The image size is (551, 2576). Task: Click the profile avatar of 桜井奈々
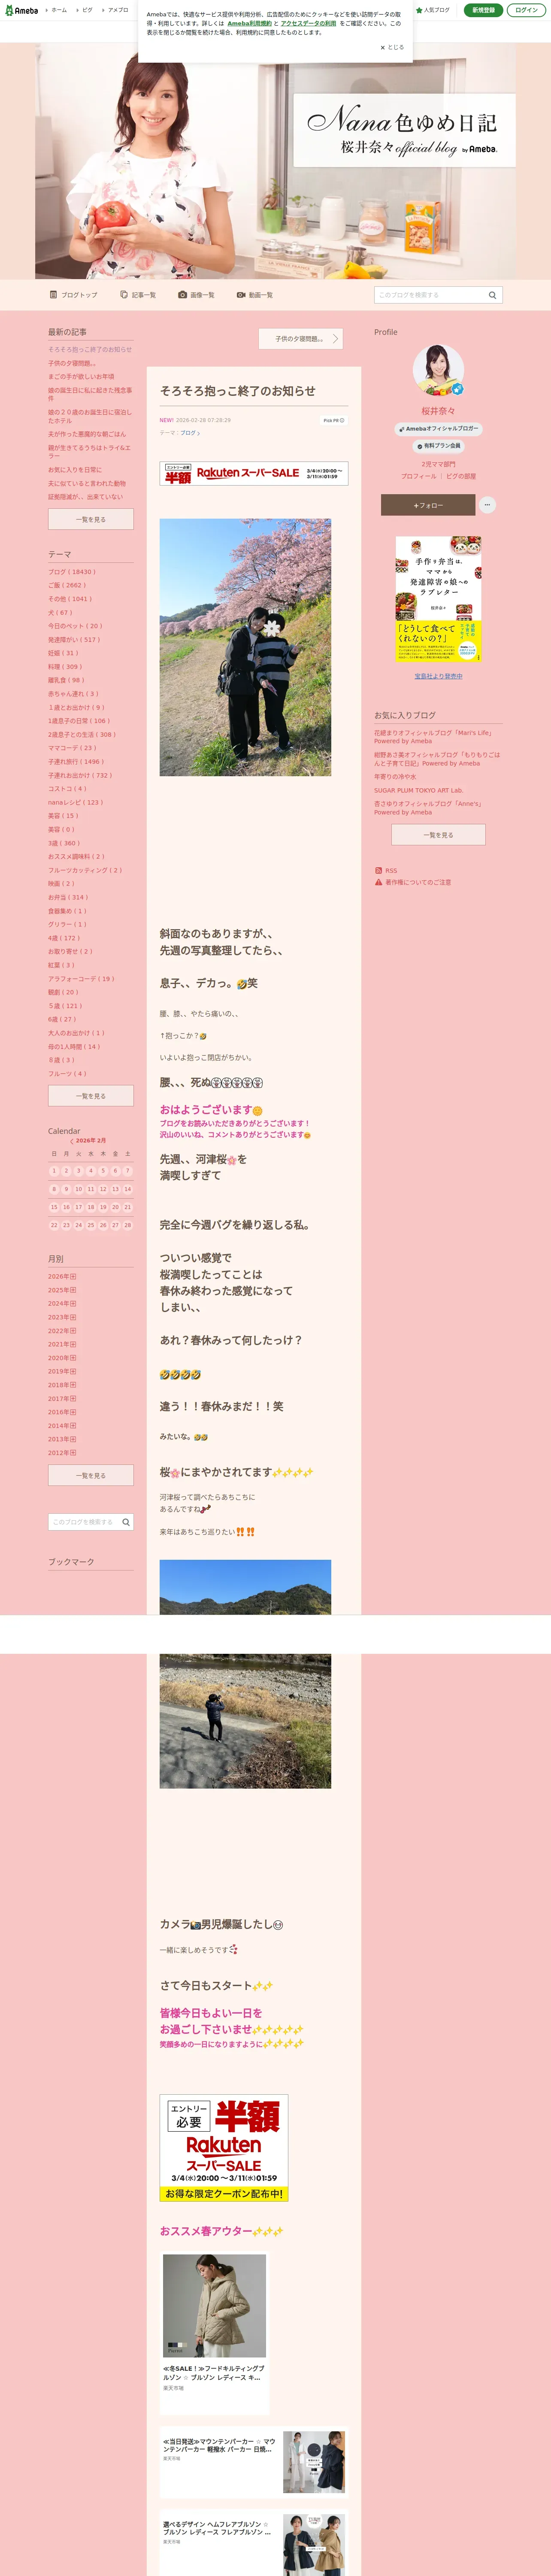438,371
